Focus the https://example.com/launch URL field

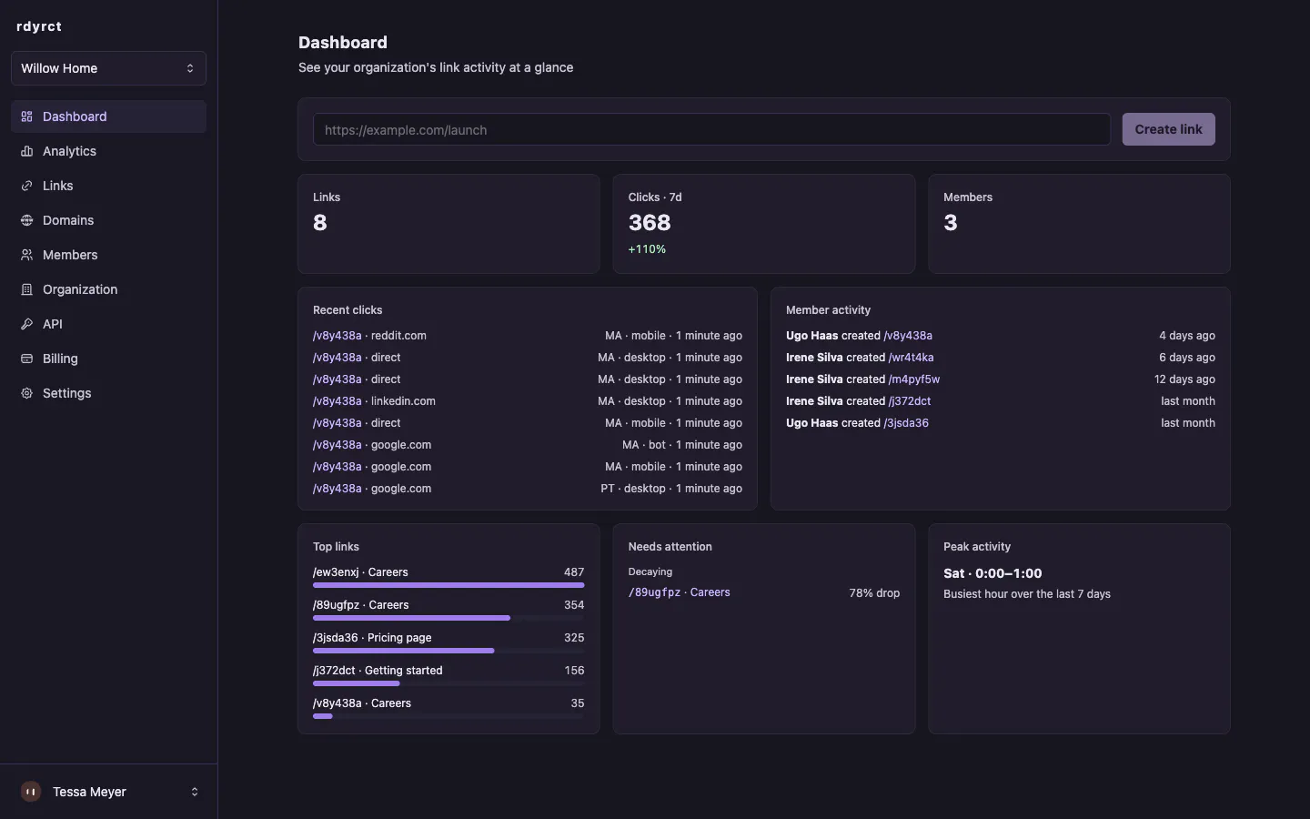[x=711, y=129]
